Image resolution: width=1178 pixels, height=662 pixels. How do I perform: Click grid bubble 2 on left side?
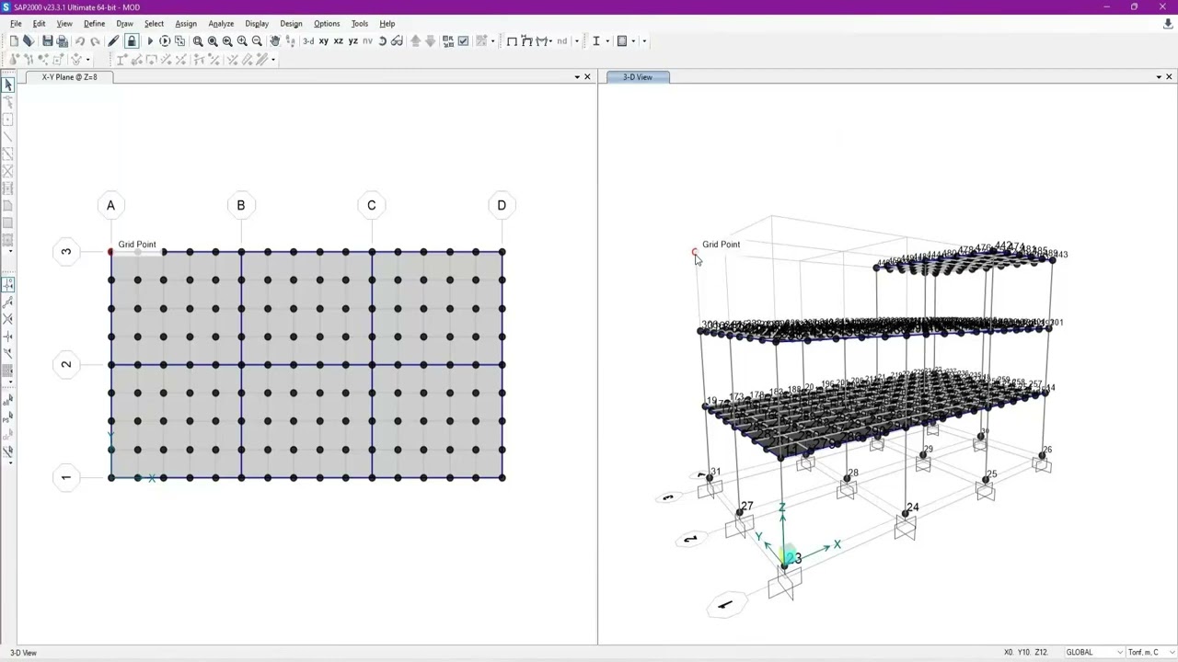coord(66,365)
